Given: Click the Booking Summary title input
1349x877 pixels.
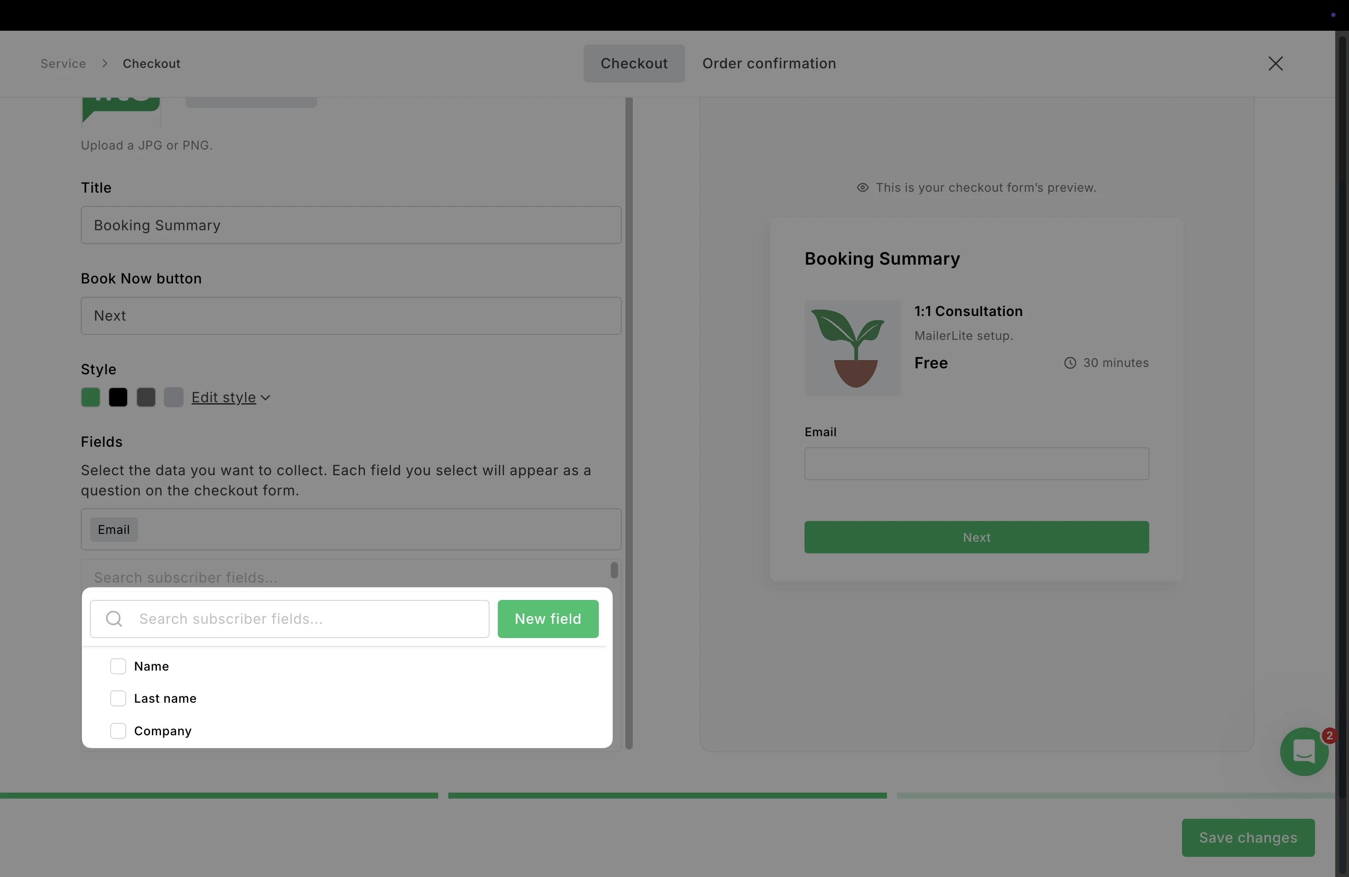Looking at the screenshot, I should tap(350, 225).
